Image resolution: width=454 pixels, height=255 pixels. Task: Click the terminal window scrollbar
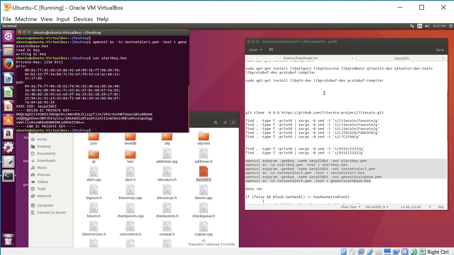pyautogui.click(x=188, y=108)
